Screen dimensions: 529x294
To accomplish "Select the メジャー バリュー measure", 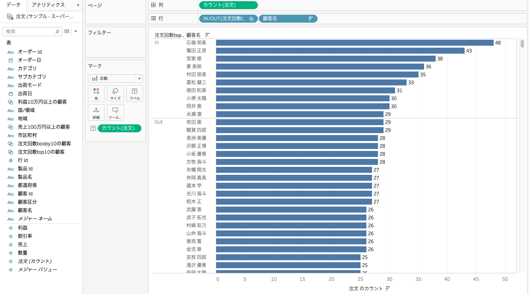I will [37, 270].
